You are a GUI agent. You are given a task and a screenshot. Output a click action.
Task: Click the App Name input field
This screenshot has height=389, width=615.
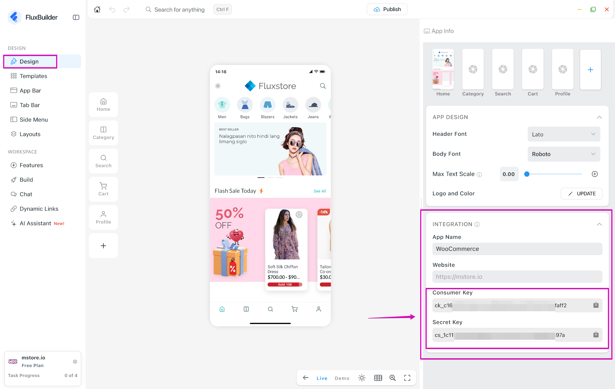click(x=517, y=249)
